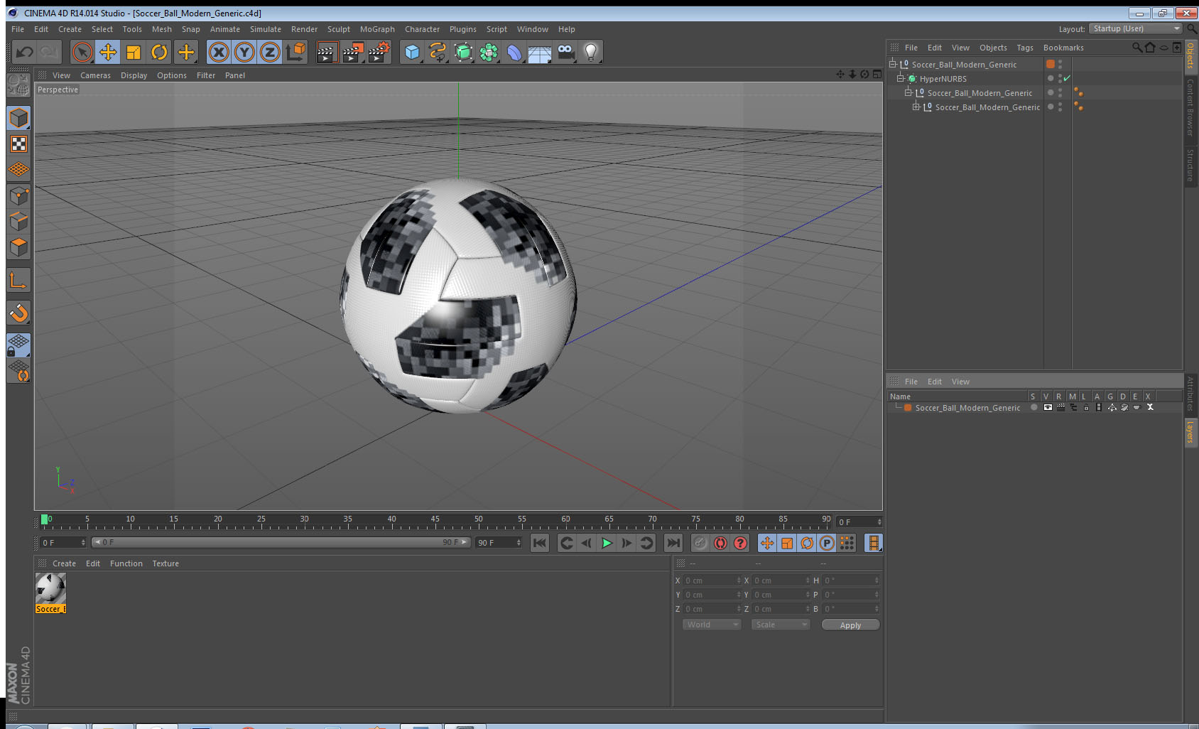Image resolution: width=1199 pixels, height=729 pixels.
Task: Click frame 45 on the timeline ruler
Action: tap(435, 521)
